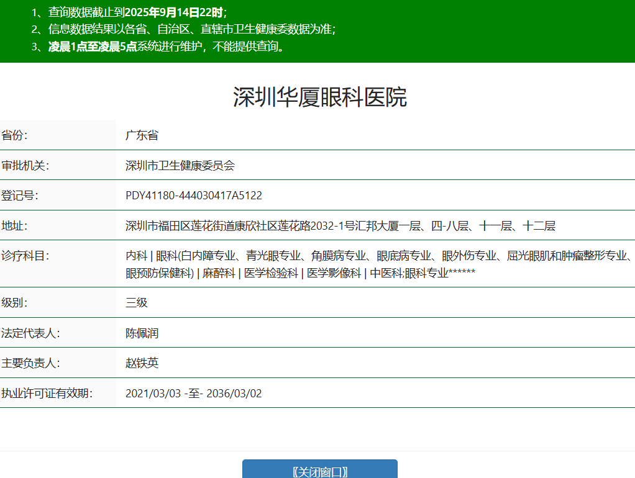Click the legal representative name 陈佩润
The image size is (635, 478).
tap(142, 333)
